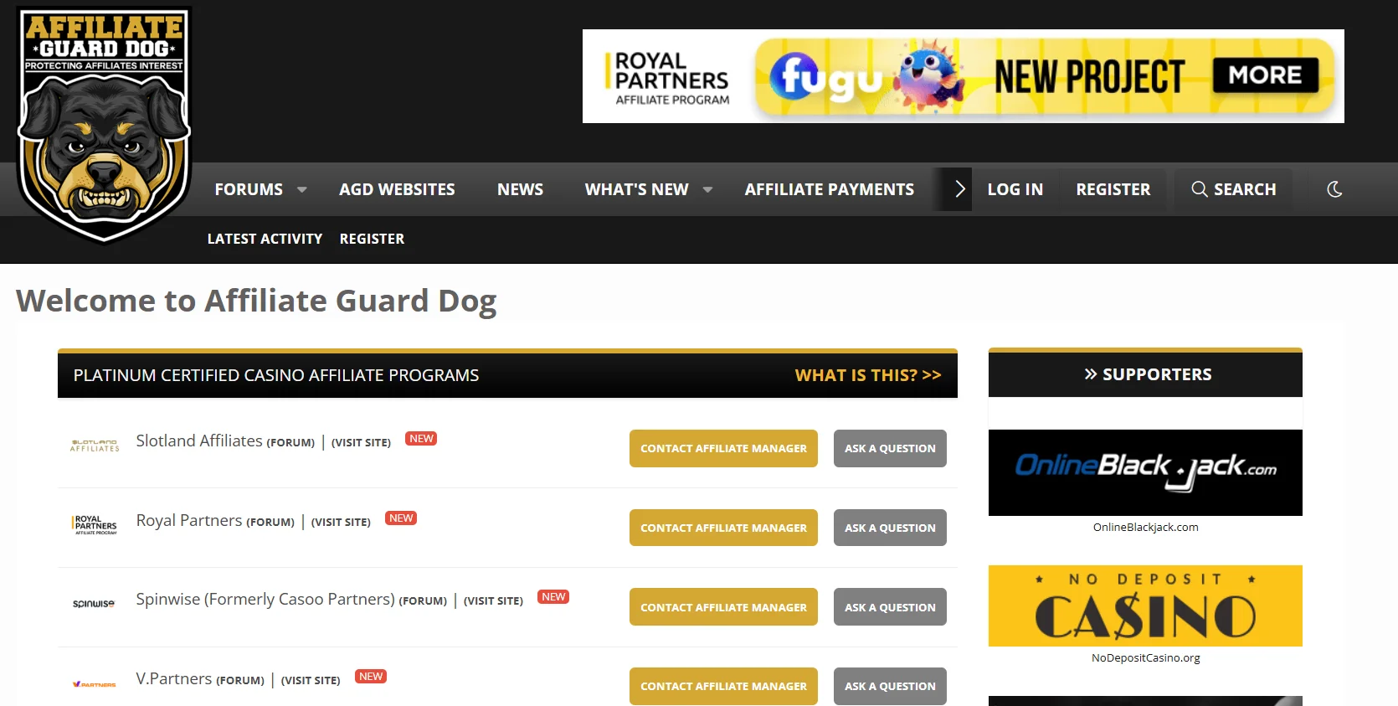Click the Royal Partners fugu banner ad

[x=963, y=76]
